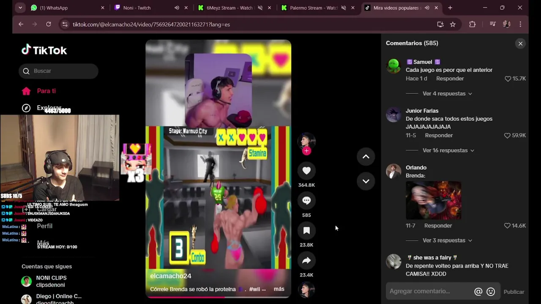The width and height of the screenshot is (541, 304).
Task: Open NONI CLIPS followed account
Action: pyautogui.click(x=51, y=281)
